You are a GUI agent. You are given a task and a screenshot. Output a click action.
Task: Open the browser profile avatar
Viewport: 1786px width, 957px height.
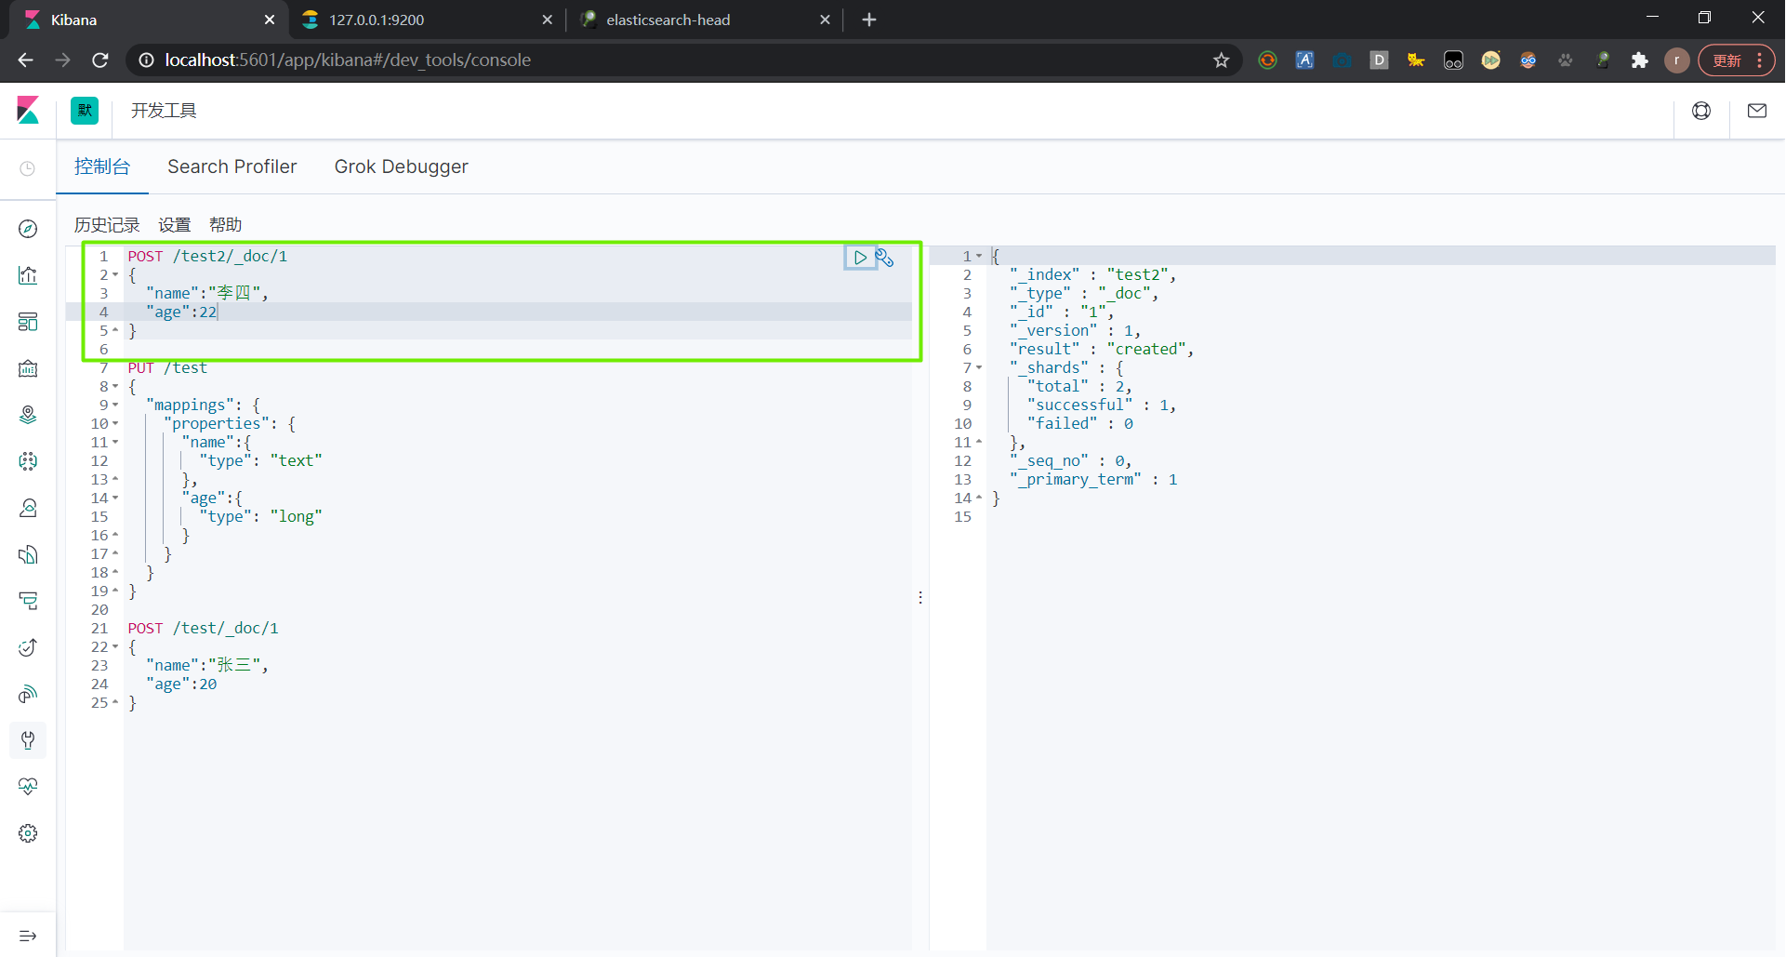[x=1677, y=60]
